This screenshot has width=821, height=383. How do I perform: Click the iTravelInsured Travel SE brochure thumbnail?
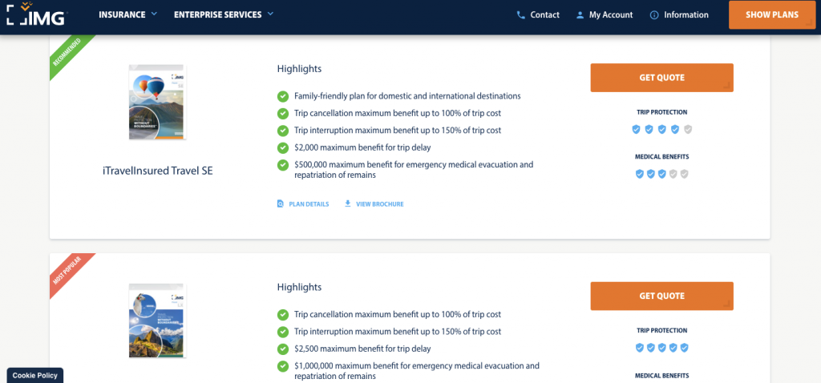click(x=156, y=103)
